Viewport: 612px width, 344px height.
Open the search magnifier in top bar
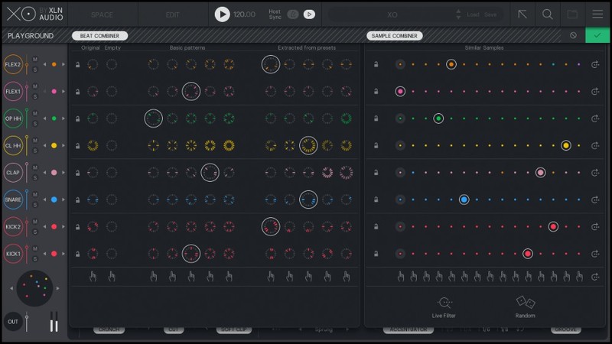[548, 14]
